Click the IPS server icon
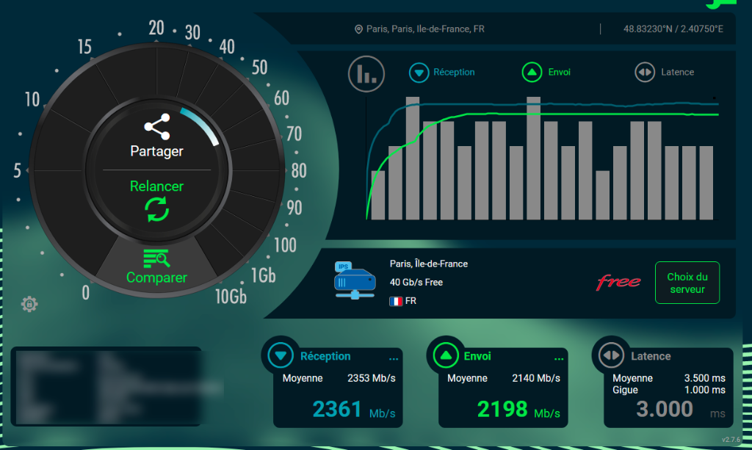The height and width of the screenshot is (450, 752). pyautogui.click(x=355, y=280)
